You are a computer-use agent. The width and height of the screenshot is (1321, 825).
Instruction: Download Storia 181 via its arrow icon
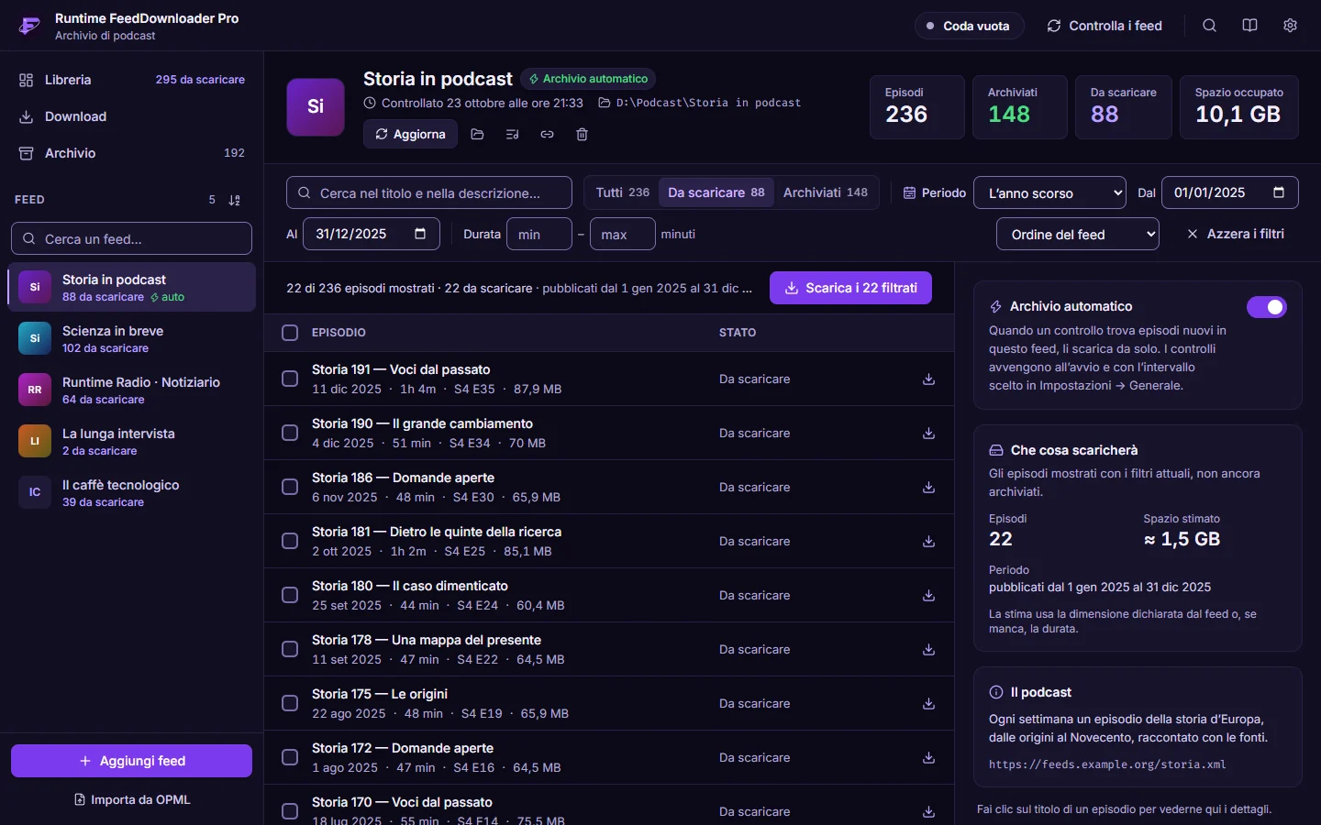928,541
